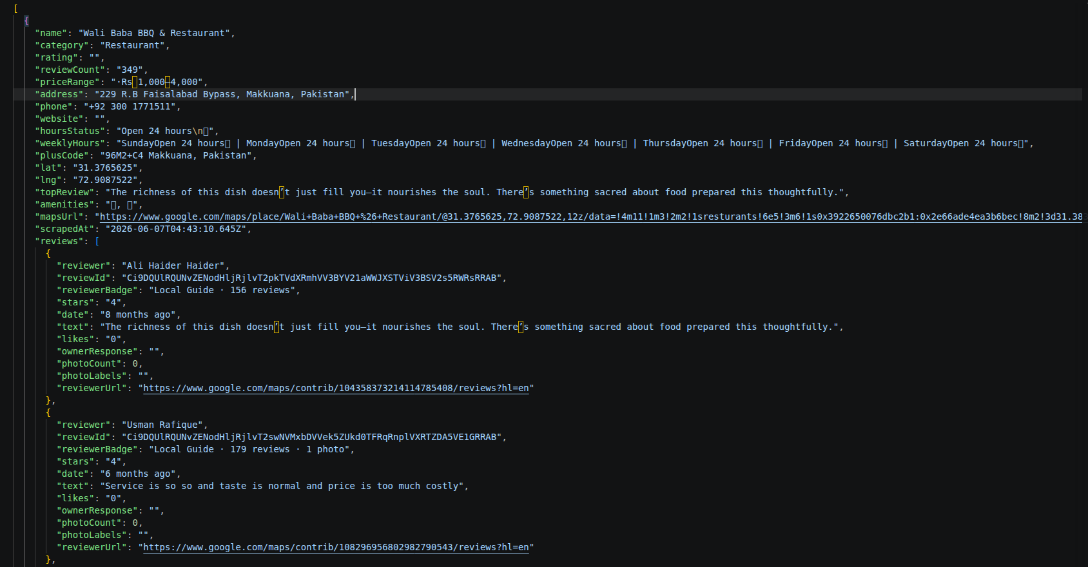
Task: Click "SaturdayOpen 24 hours" in weeklyHours
Action: [x=960, y=143]
